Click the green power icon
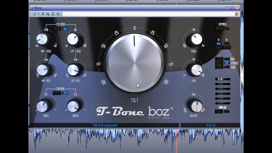Screen dimensions: 272x153 (58, 14)
